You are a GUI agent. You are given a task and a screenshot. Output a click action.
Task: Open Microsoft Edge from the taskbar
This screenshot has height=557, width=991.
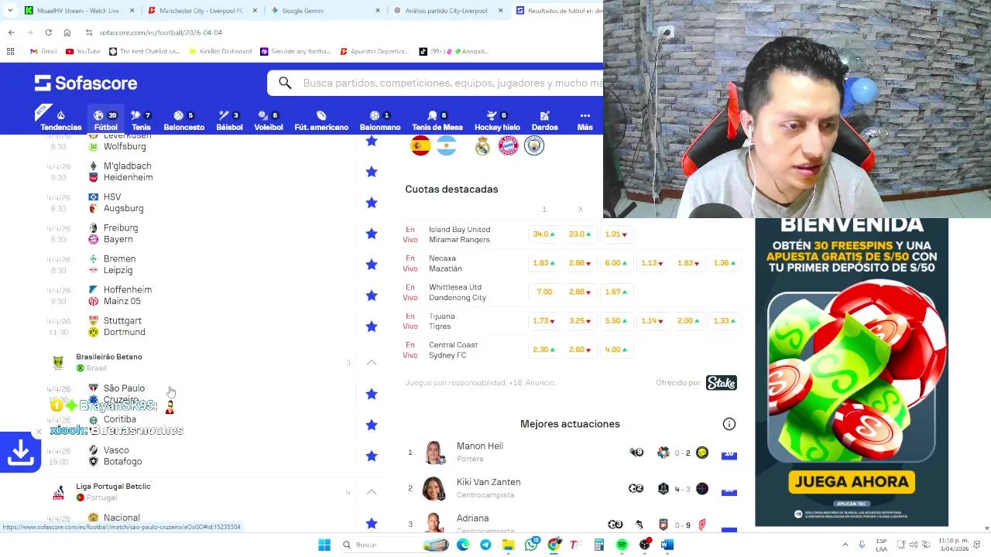pyautogui.click(x=463, y=545)
